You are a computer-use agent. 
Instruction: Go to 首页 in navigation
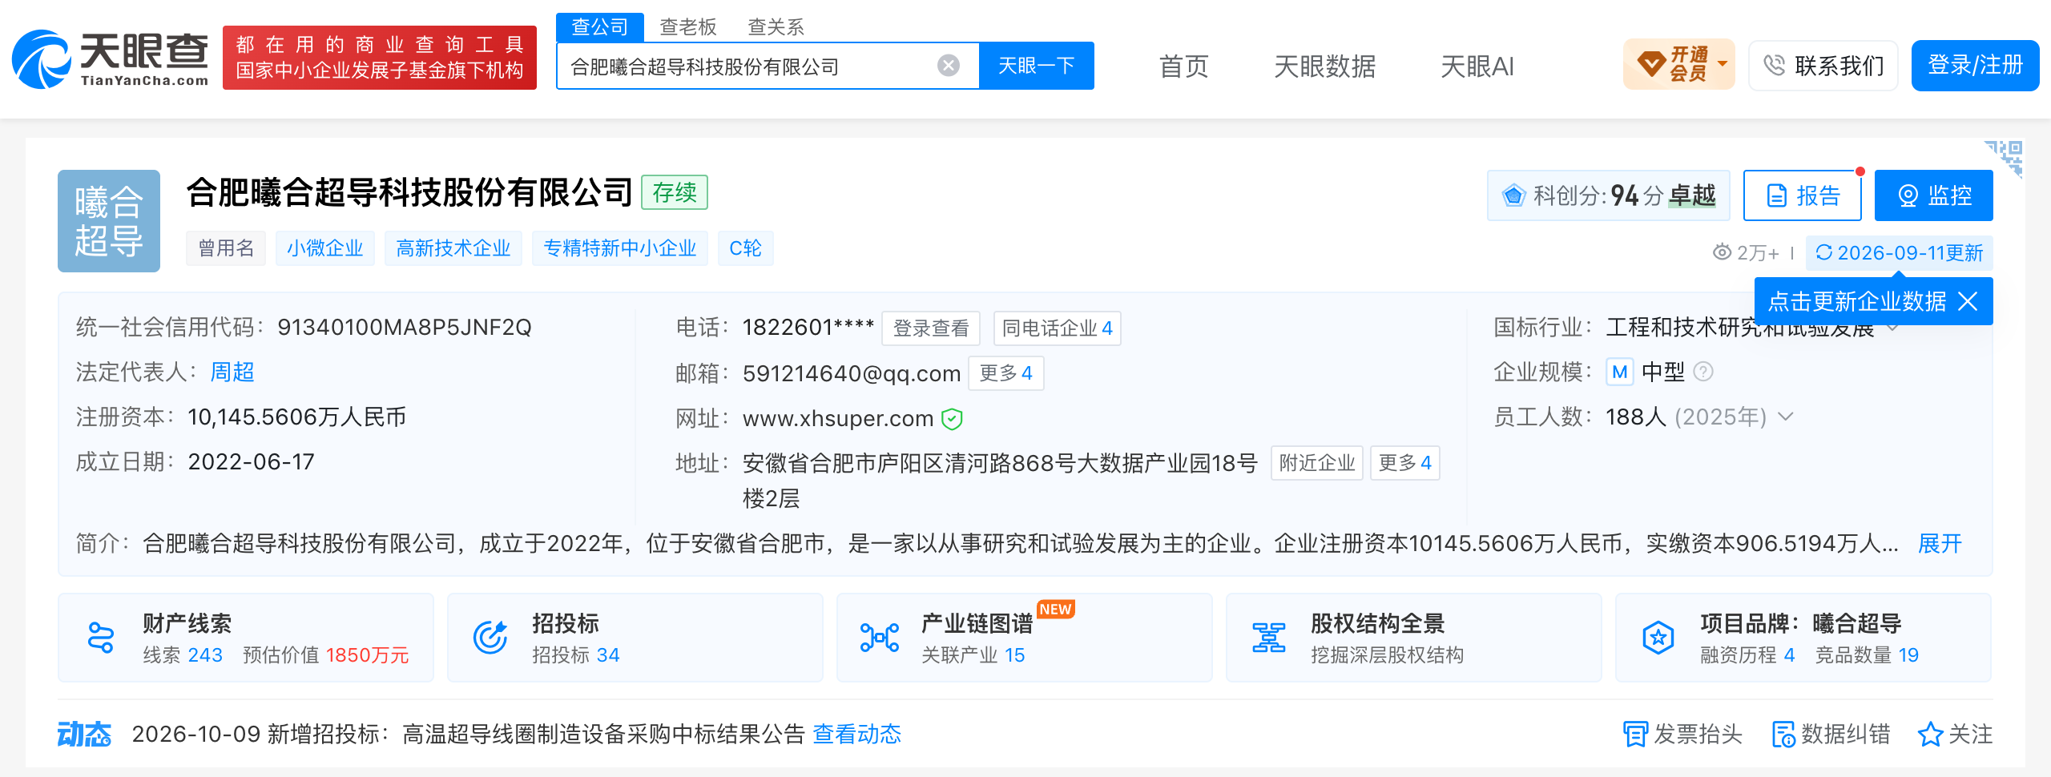point(1184,66)
